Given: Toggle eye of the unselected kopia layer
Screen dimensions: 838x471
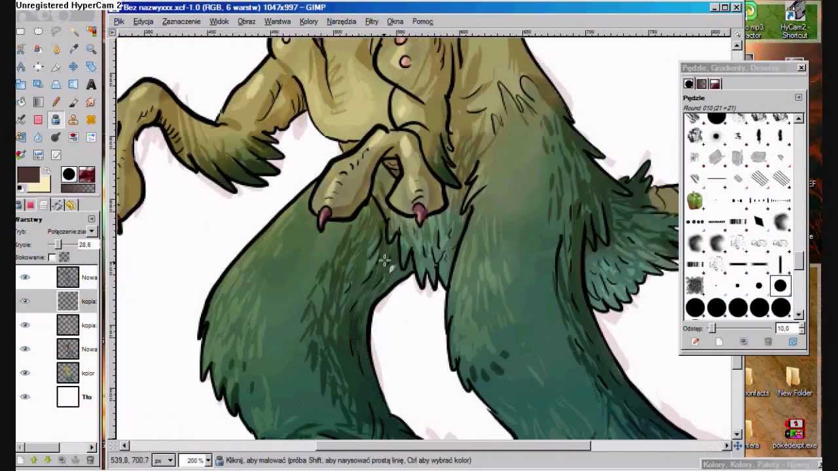Looking at the screenshot, I should 25,325.
